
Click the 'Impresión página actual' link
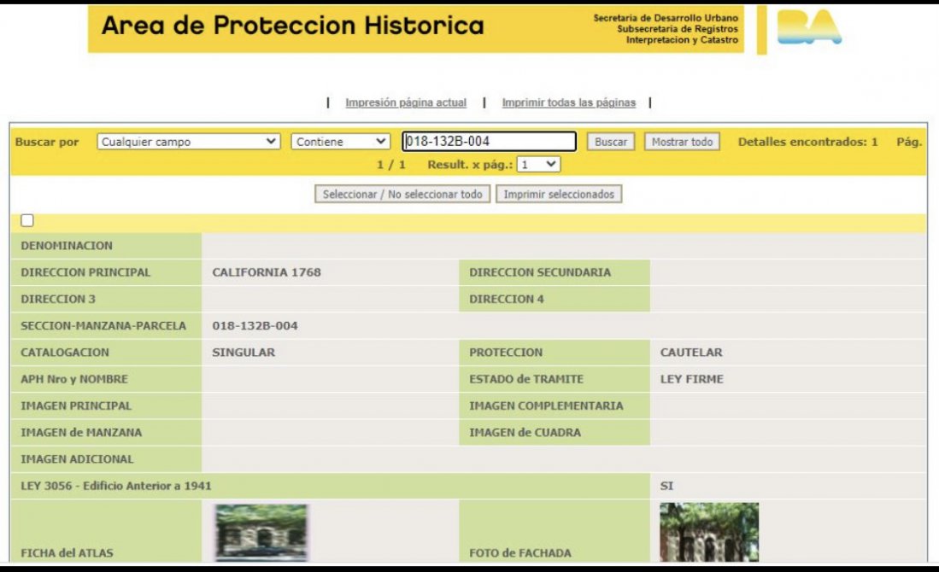point(406,102)
